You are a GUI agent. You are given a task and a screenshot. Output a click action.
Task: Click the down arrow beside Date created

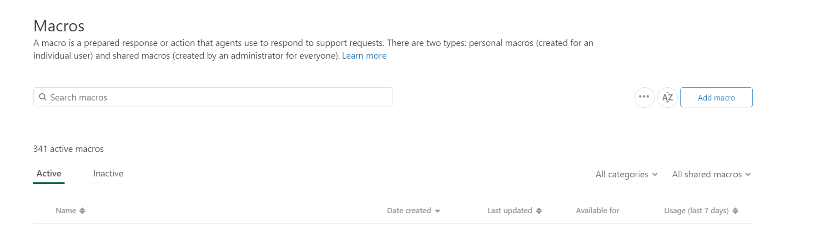pyautogui.click(x=438, y=211)
